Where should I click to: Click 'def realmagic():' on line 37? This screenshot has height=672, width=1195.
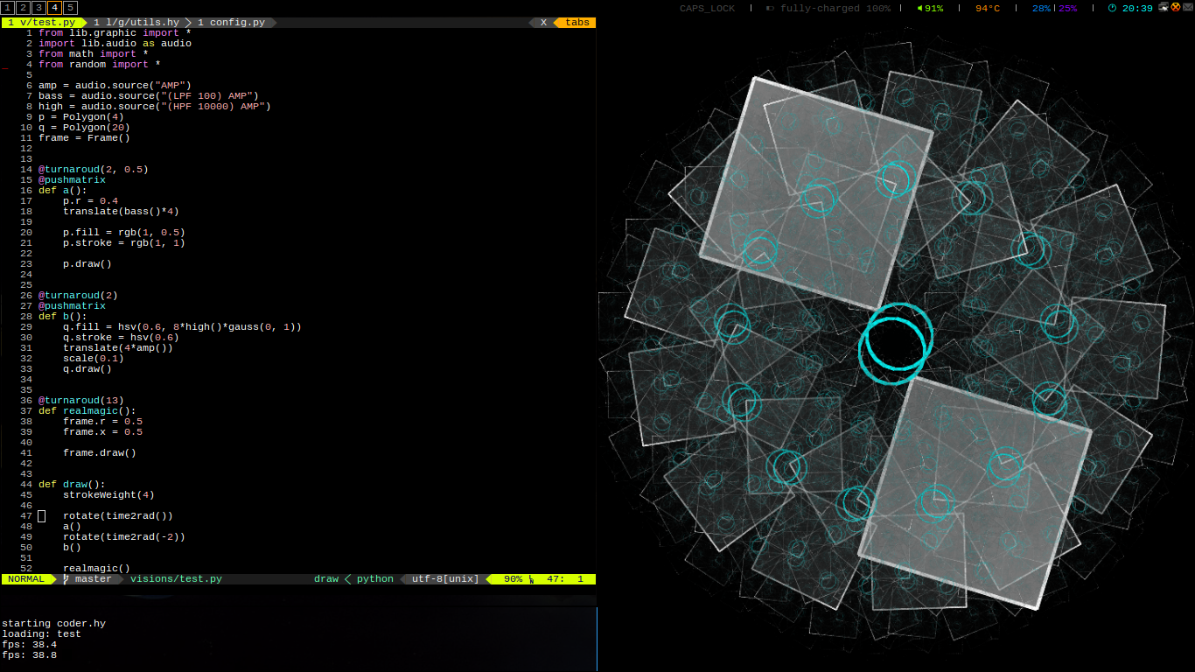point(87,410)
